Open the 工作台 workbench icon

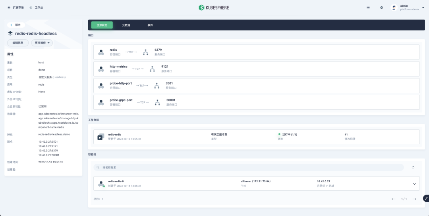pos(31,8)
